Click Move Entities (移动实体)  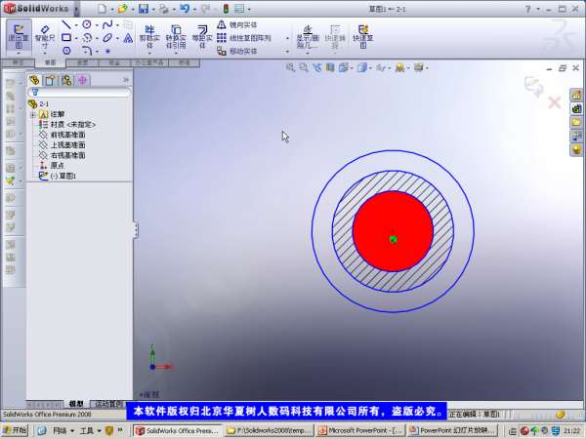[x=237, y=51]
